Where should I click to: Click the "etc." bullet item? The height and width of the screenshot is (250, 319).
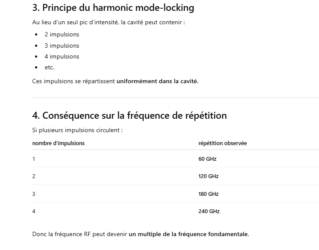click(49, 68)
